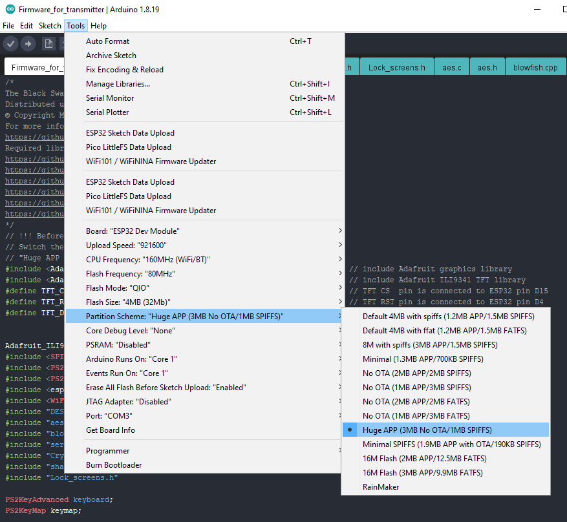Open the Serial Monitor

(204, 98)
